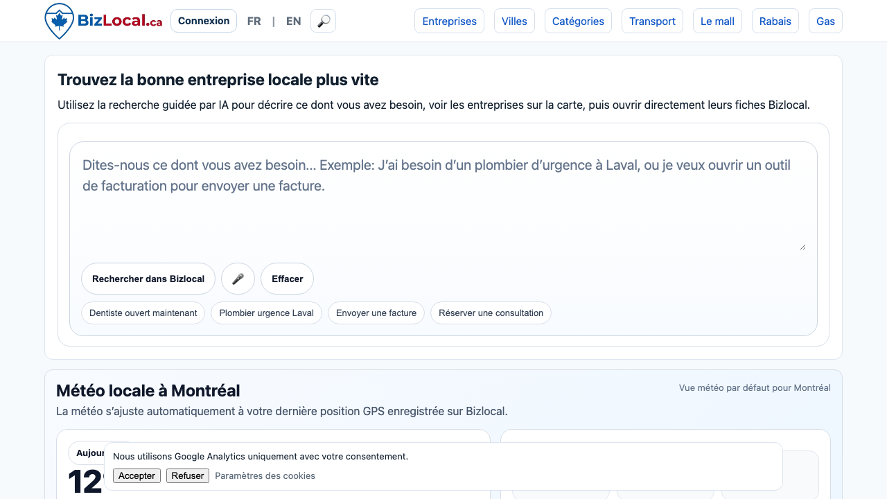
Task: Clear the search with Effacer
Action: click(287, 279)
